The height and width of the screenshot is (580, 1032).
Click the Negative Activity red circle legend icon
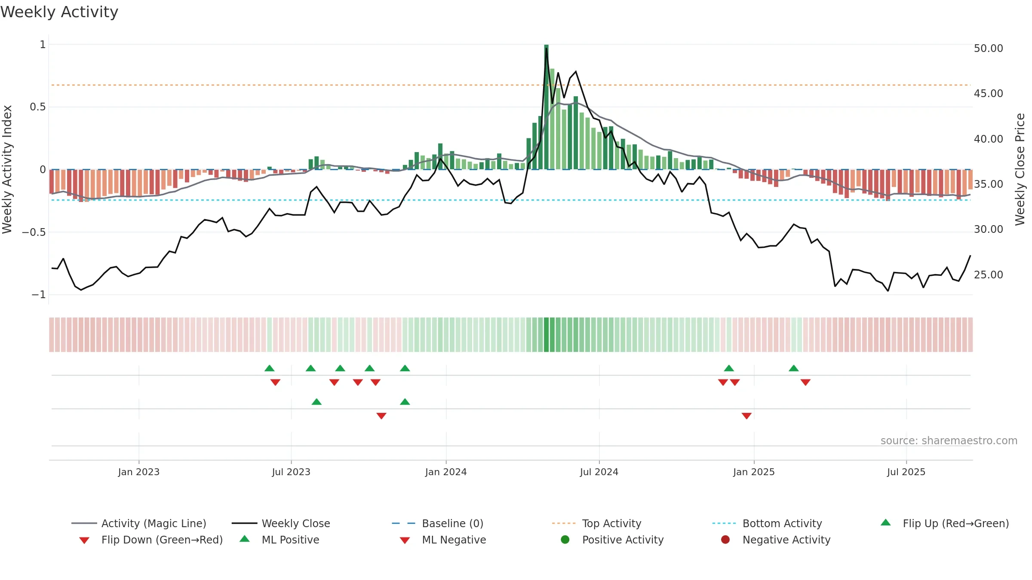click(725, 540)
